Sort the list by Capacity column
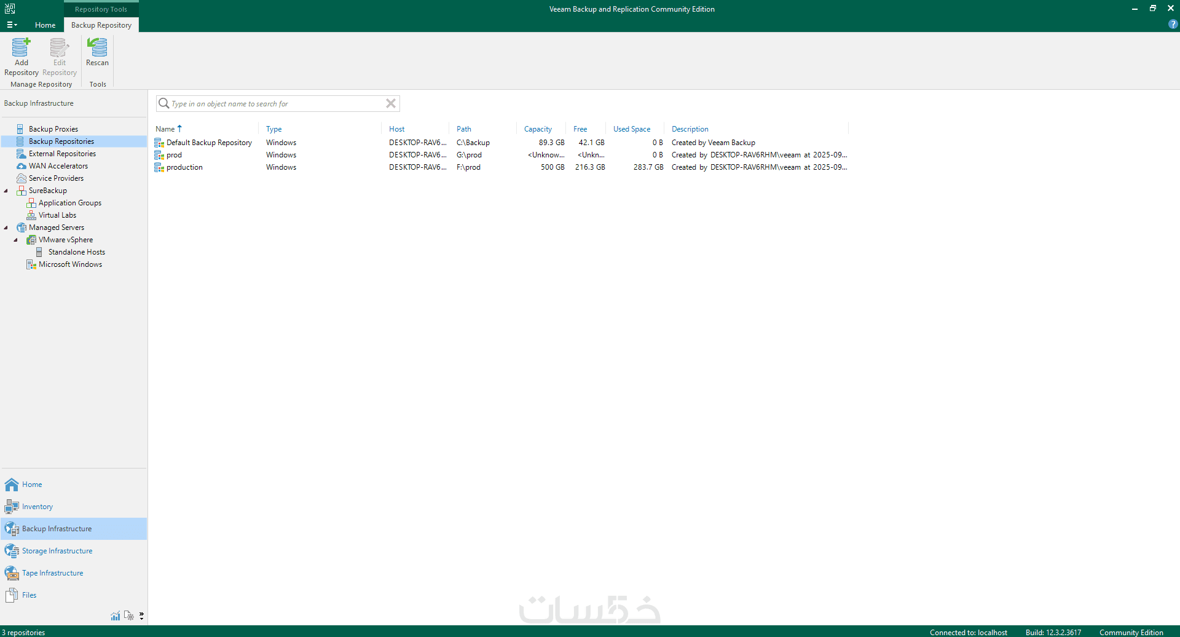The height and width of the screenshot is (637, 1180). pyautogui.click(x=538, y=129)
